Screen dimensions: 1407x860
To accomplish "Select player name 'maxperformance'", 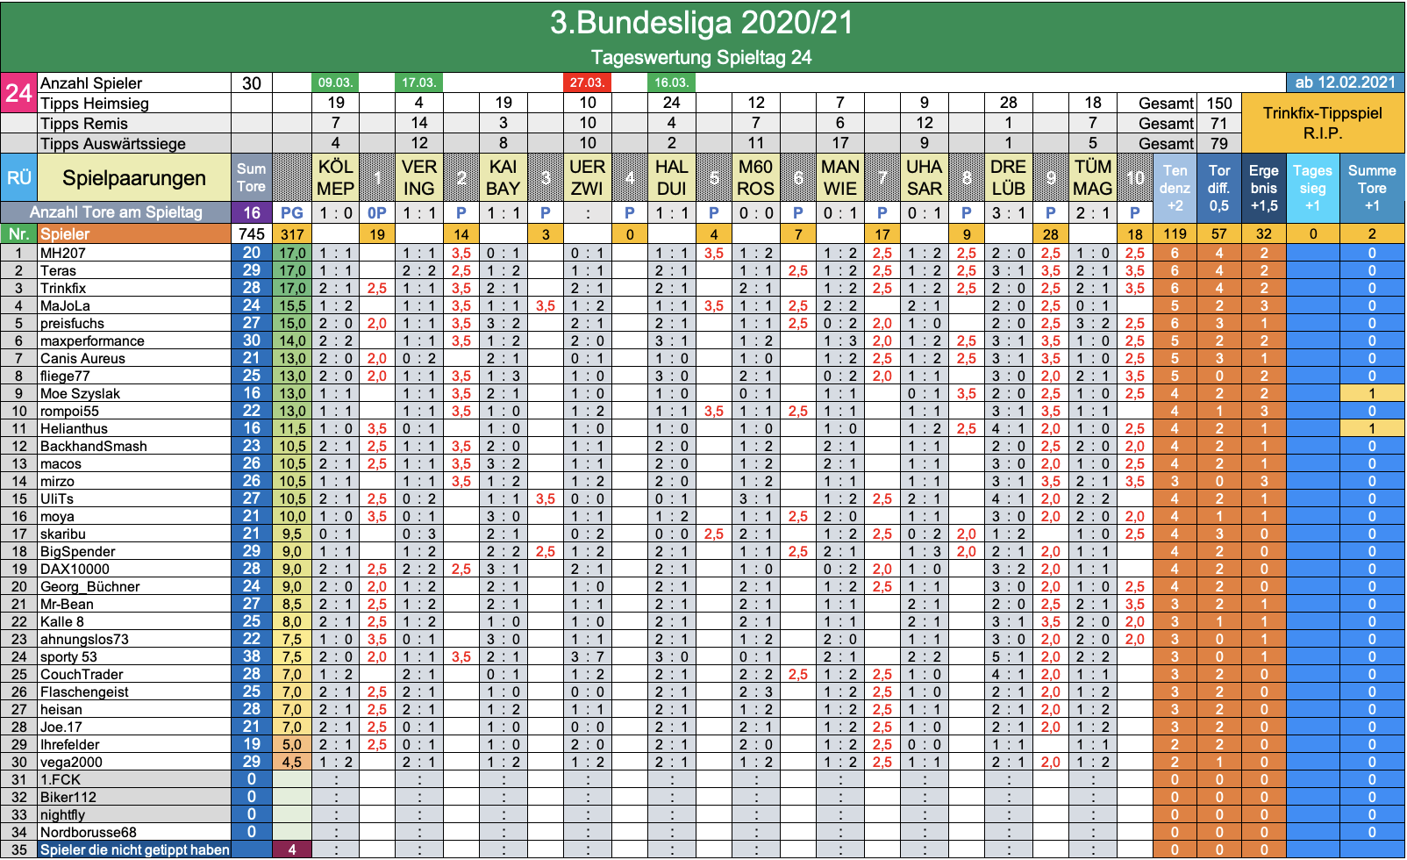I will [x=92, y=340].
